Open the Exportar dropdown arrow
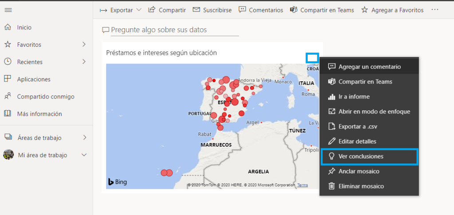Screen dimensions: 454x215 click(139, 10)
